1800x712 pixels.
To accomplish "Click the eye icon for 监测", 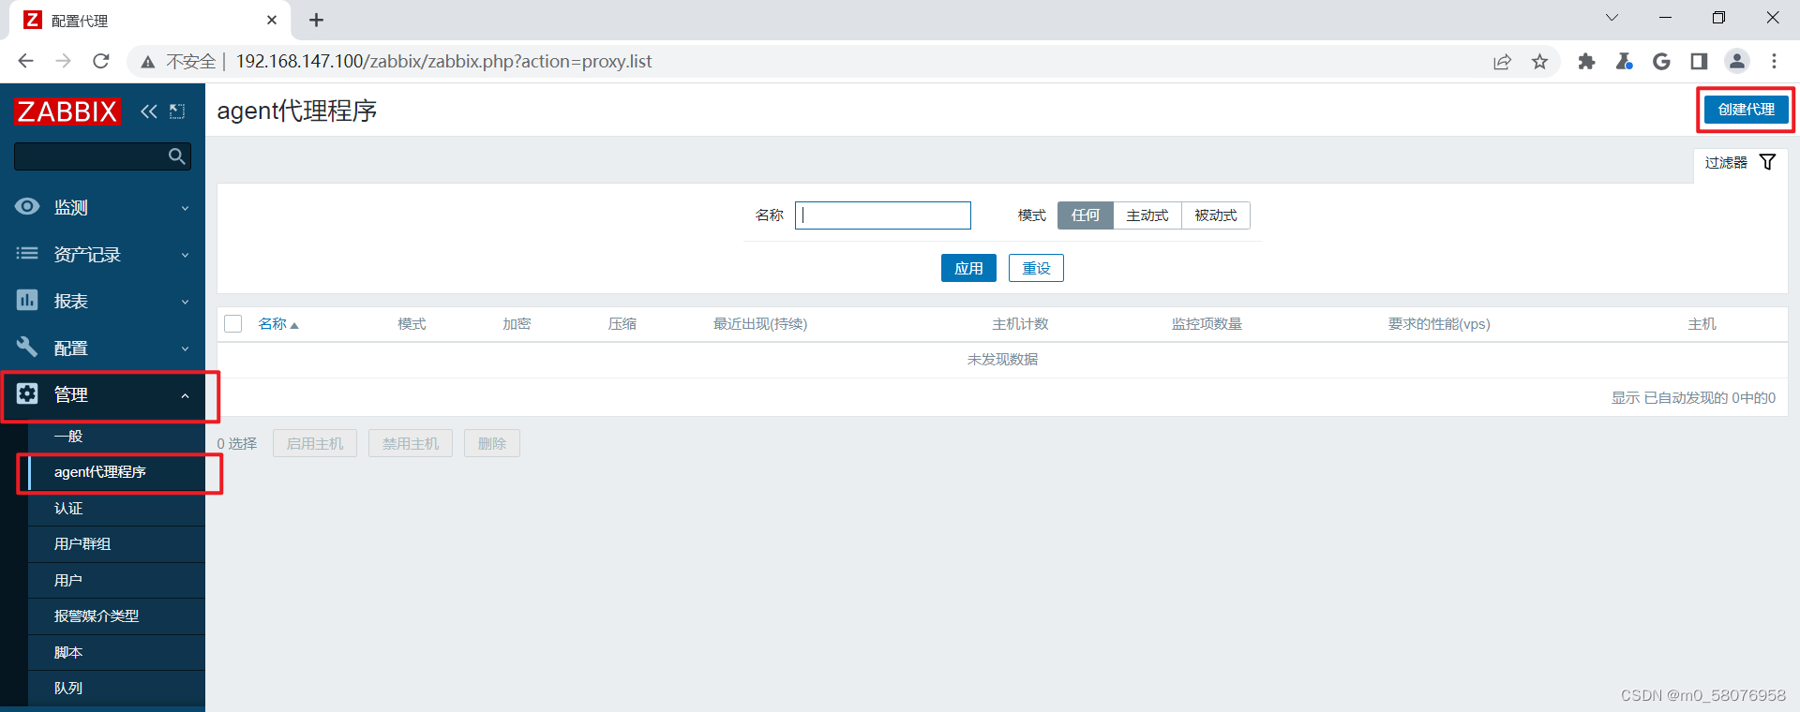I will tap(27, 206).
